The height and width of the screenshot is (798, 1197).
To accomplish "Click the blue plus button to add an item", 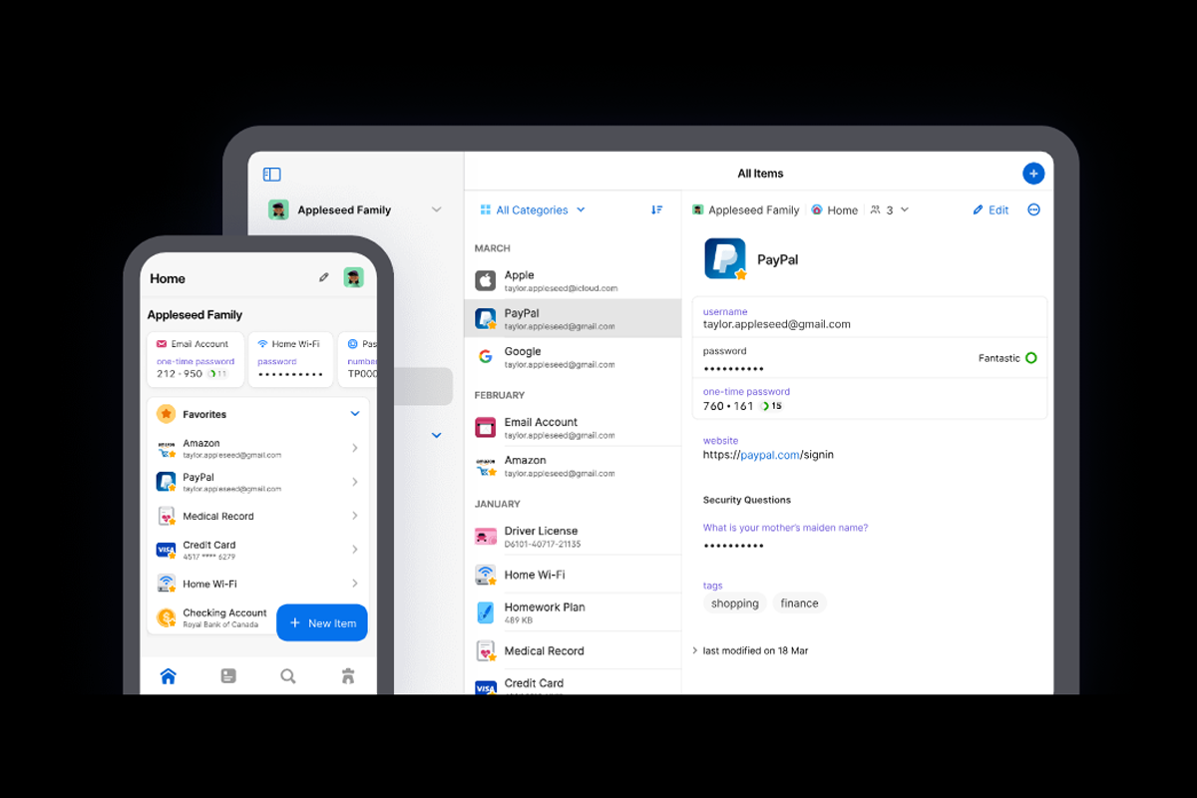I will pos(1033,173).
